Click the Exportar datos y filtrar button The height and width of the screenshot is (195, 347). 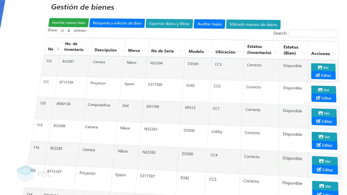tap(169, 24)
